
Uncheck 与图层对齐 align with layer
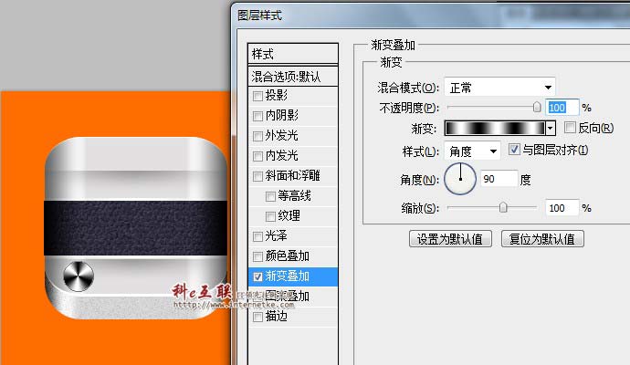514,150
